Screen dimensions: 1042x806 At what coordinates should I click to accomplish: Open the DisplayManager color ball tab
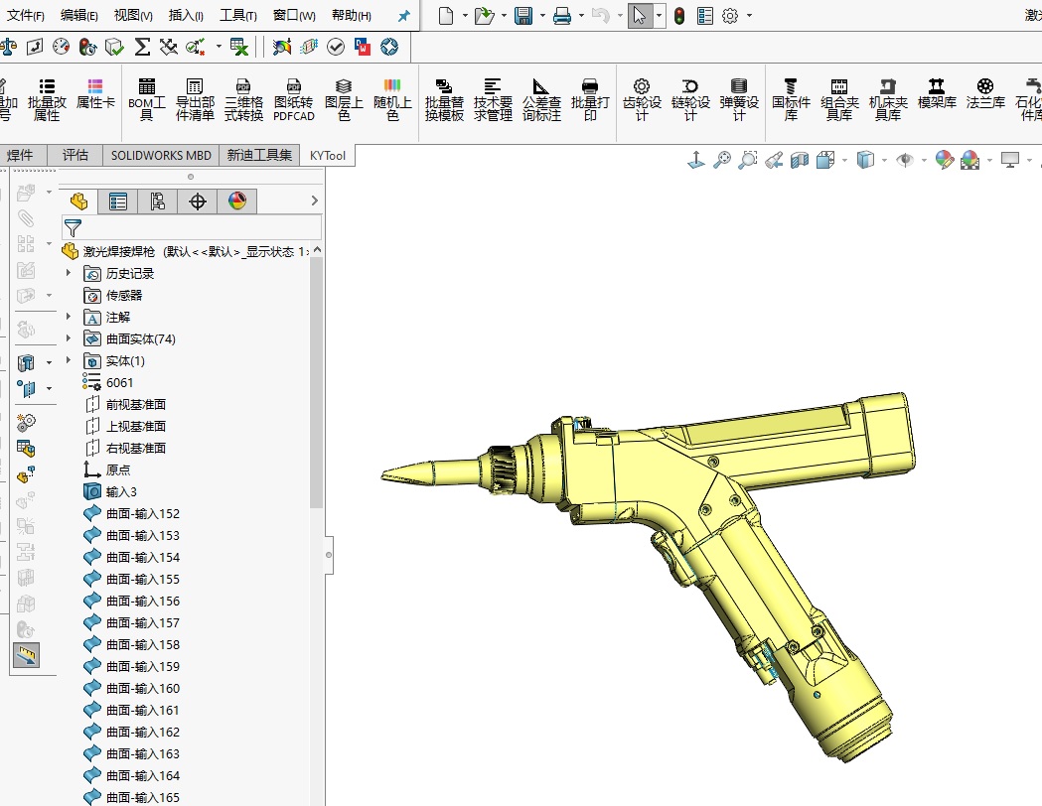click(x=236, y=201)
